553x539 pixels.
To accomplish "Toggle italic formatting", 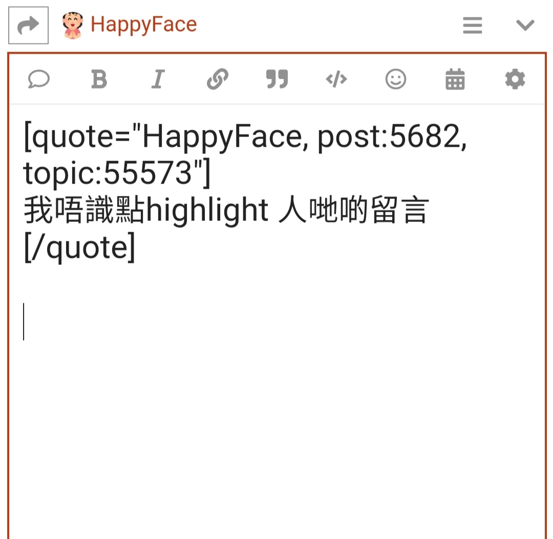I will (158, 79).
